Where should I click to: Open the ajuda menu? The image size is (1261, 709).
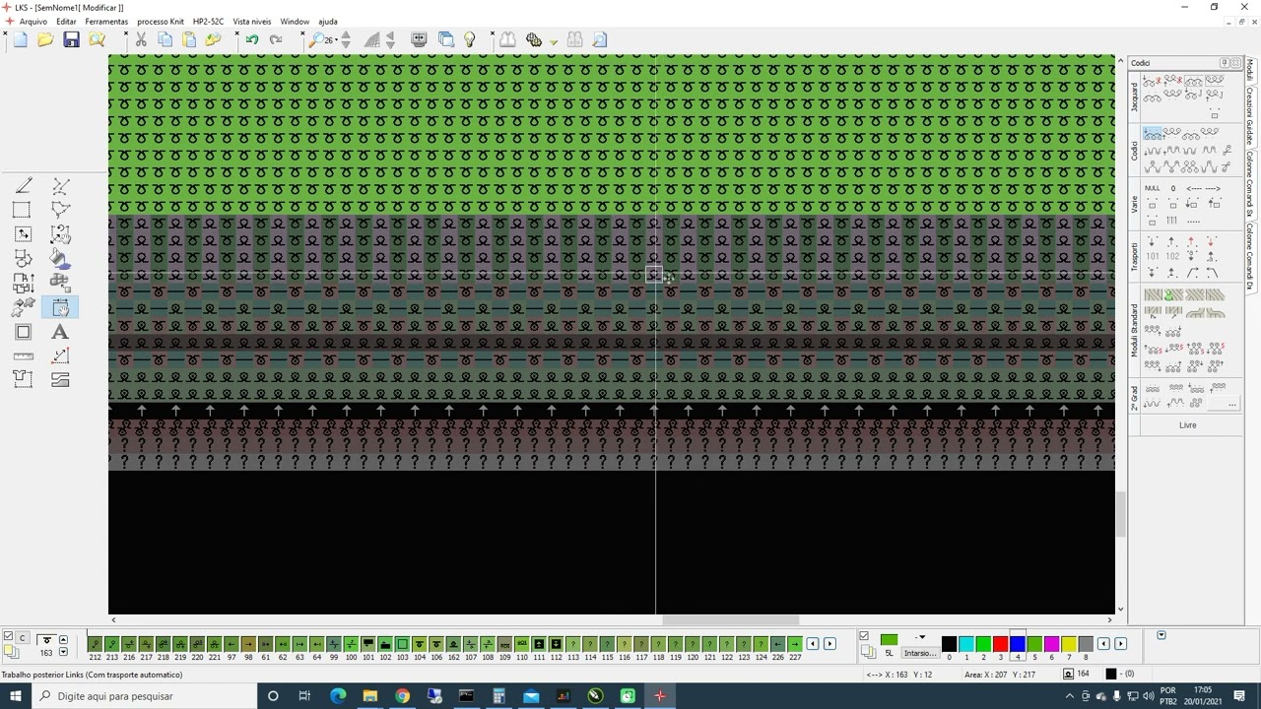pos(328,21)
